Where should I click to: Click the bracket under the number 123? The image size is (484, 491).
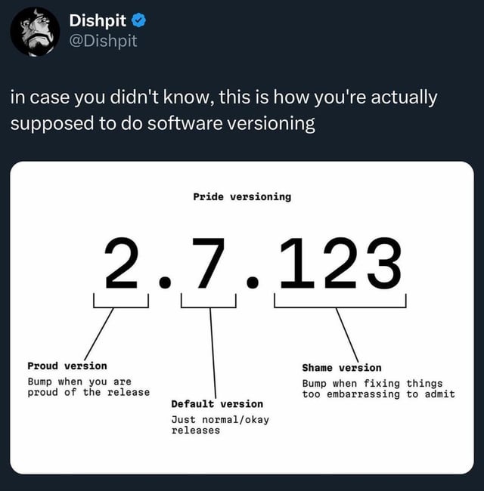pos(340,301)
